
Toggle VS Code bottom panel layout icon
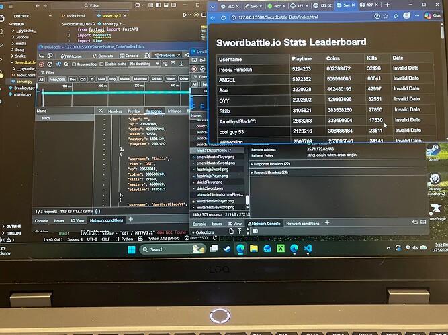pyautogui.click(x=166, y=5)
